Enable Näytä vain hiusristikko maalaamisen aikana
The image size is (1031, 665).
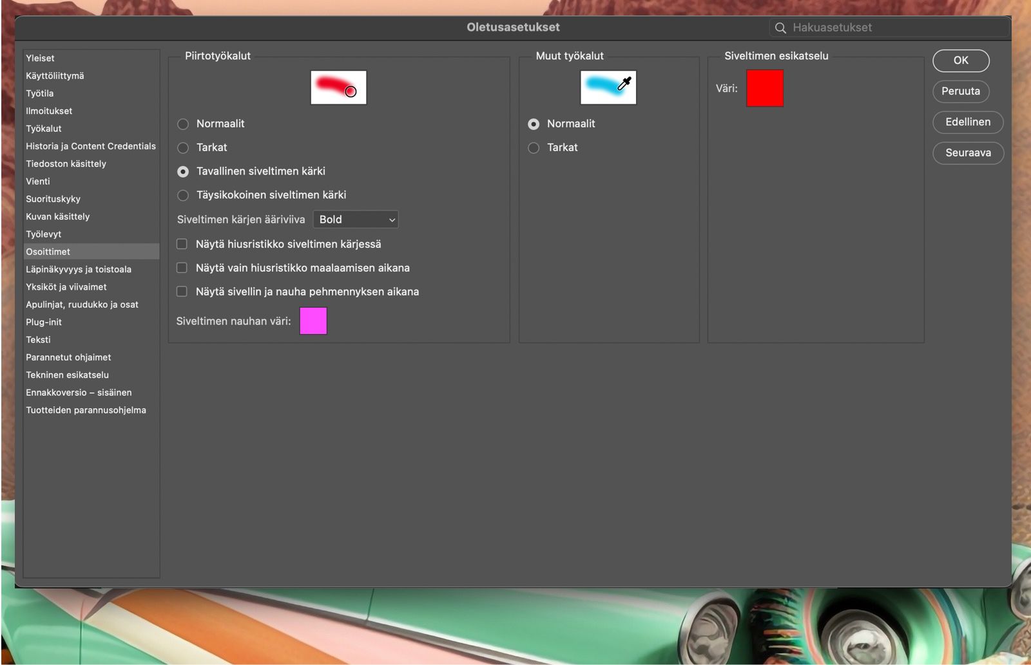pyautogui.click(x=182, y=268)
